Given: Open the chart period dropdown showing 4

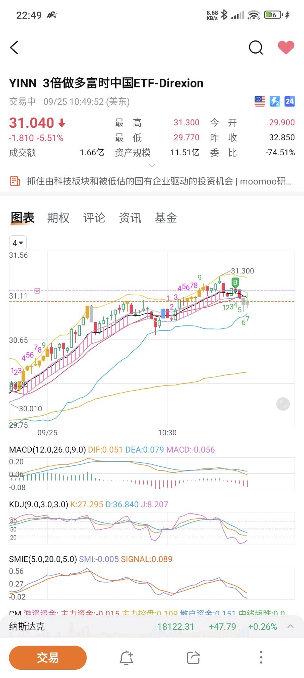Looking at the screenshot, I should click(18, 243).
